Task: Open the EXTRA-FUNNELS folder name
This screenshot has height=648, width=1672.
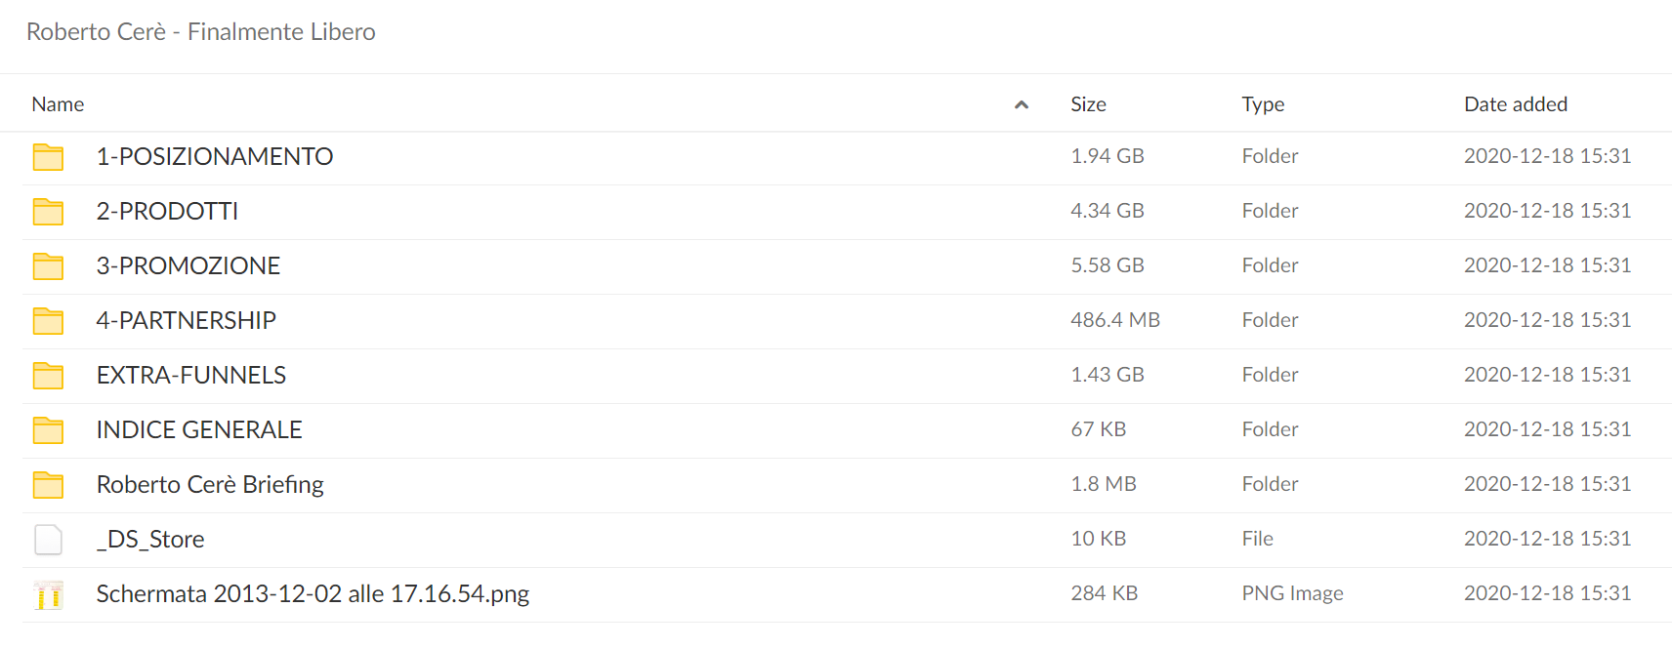Action: pos(191,375)
